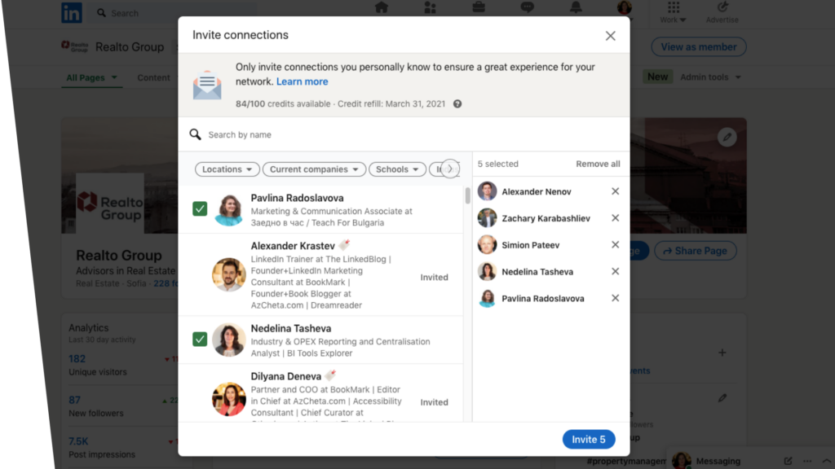Open the Current companies filter dropdown
Image resolution: width=835 pixels, height=469 pixels.
pos(314,169)
